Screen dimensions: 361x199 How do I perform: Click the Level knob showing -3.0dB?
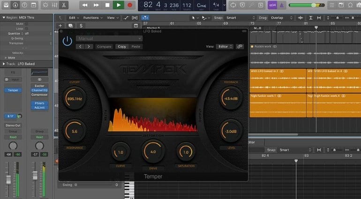pos(231,132)
